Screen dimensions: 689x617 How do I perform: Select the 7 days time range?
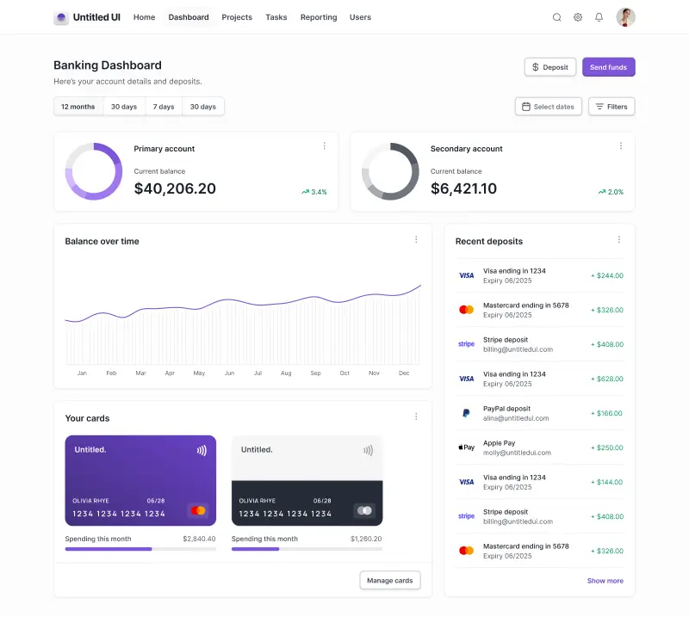(164, 106)
